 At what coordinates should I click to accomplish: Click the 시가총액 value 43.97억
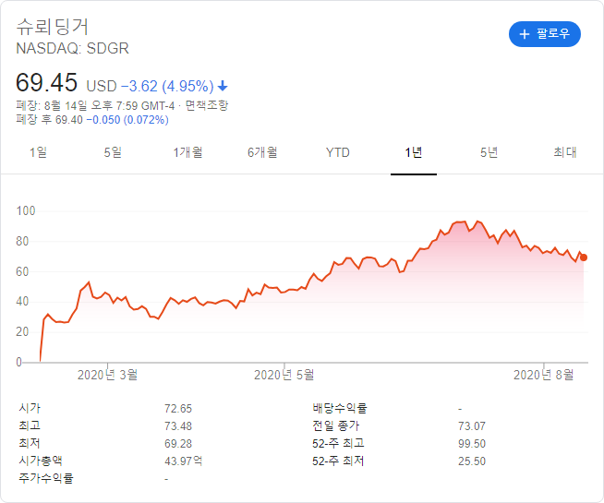coord(184,461)
